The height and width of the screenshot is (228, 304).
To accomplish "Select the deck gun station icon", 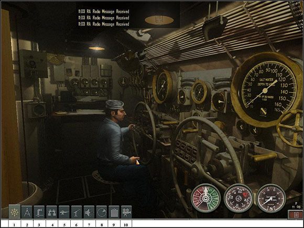I will [64, 212].
